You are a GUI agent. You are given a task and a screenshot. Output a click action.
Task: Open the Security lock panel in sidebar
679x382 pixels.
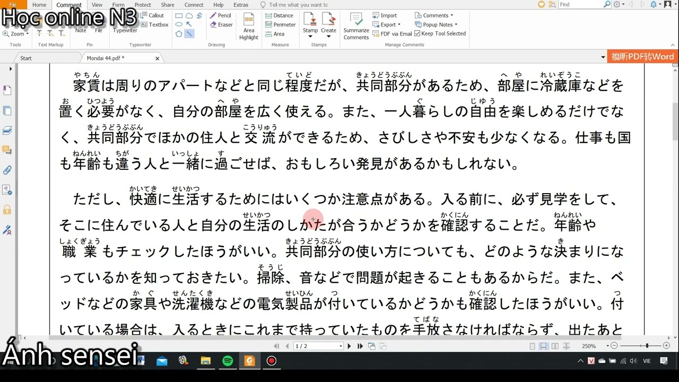pyautogui.click(x=7, y=210)
